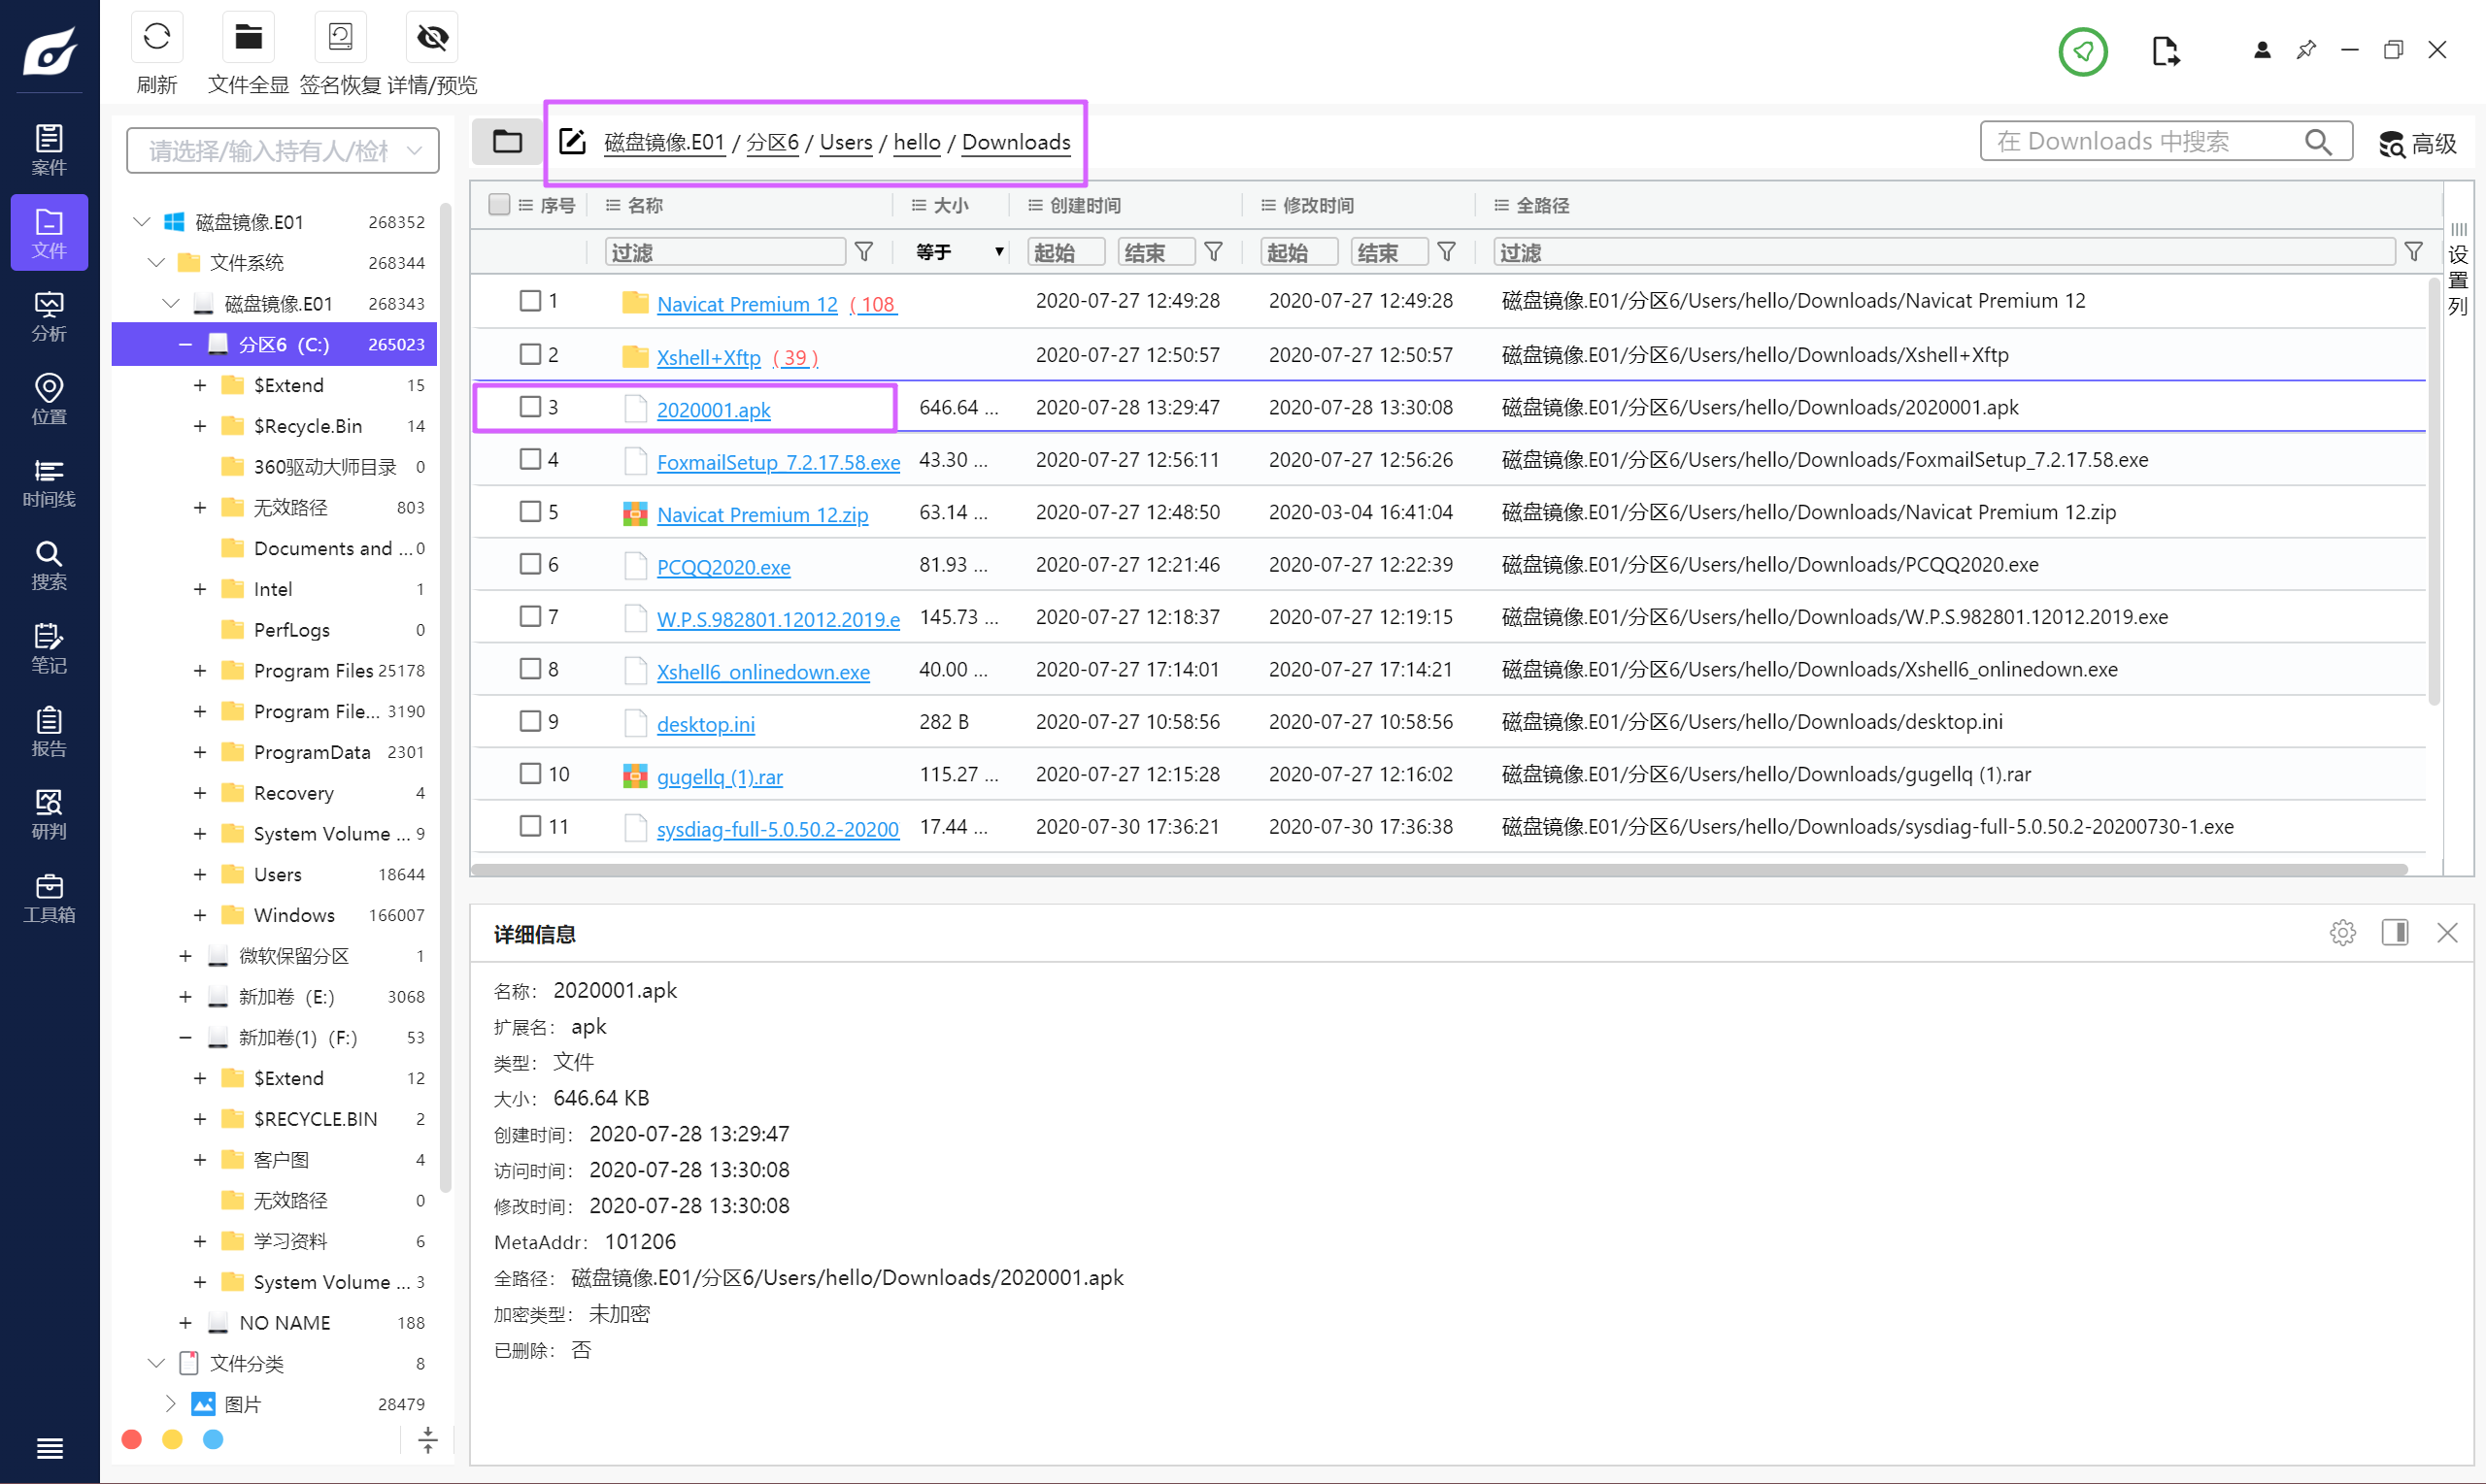Check the box for PCQQ2020.exe row

(x=530, y=564)
